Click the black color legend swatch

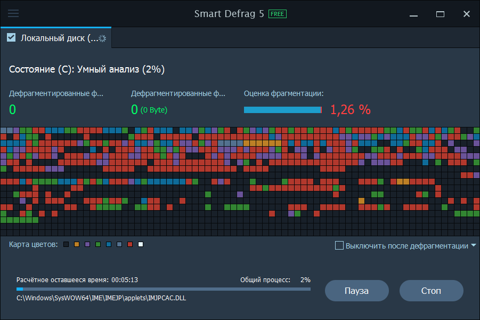[66, 244]
